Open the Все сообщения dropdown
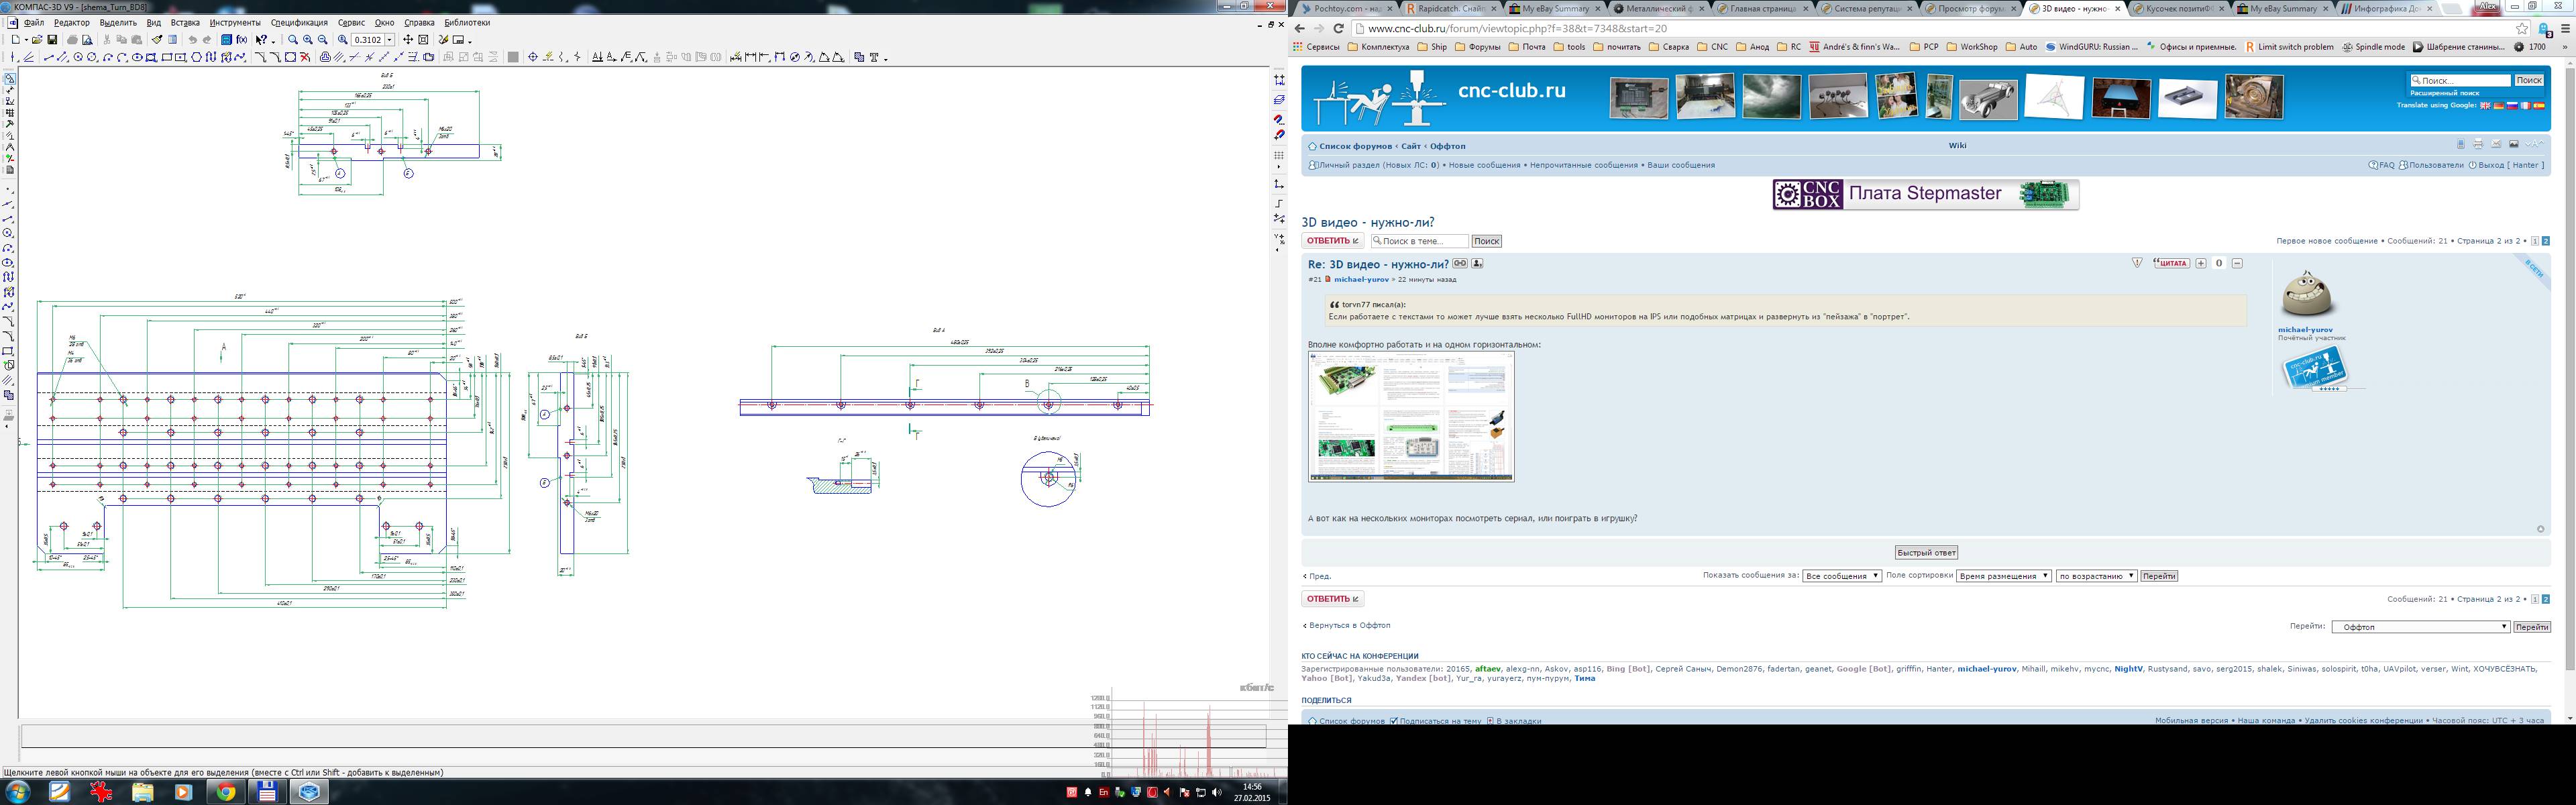The height and width of the screenshot is (805, 2576). point(1841,576)
